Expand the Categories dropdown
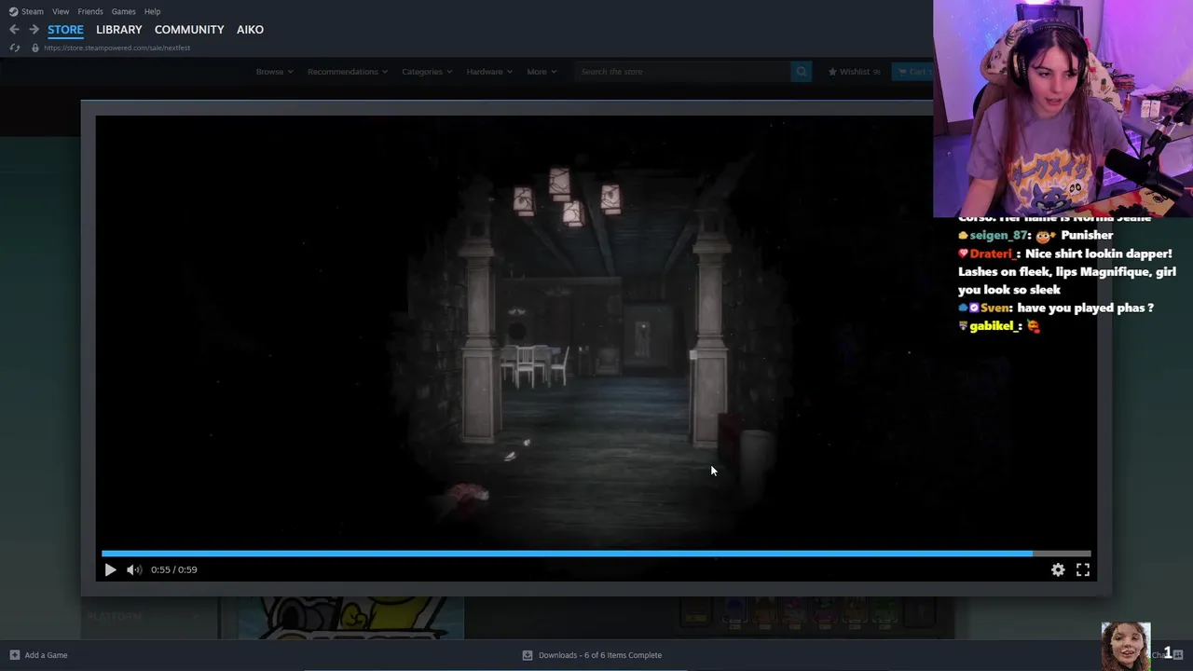This screenshot has height=671, width=1193. click(x=427, y=72)
